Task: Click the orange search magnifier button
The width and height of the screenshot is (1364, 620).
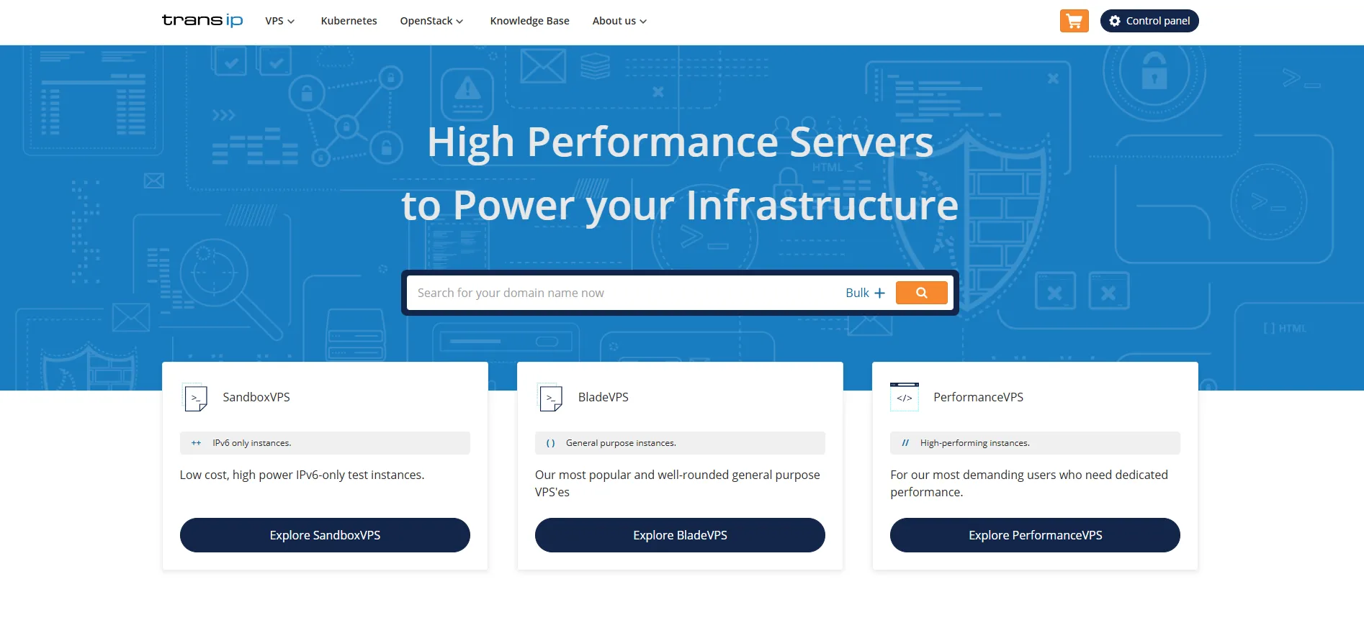Action: click(921, 293)
